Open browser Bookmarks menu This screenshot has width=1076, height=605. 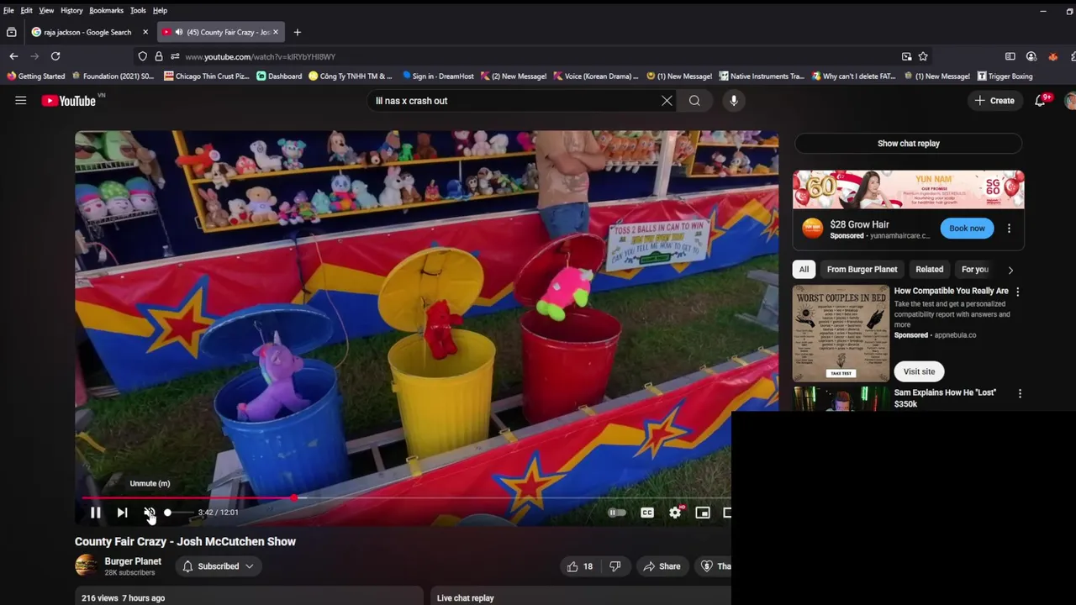[x=106, y=10]
